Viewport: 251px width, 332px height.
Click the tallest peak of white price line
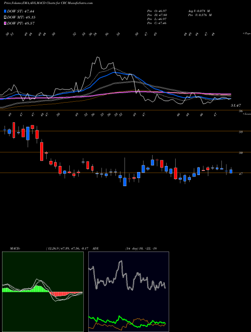pyautogui.click(x=97, y=57)
